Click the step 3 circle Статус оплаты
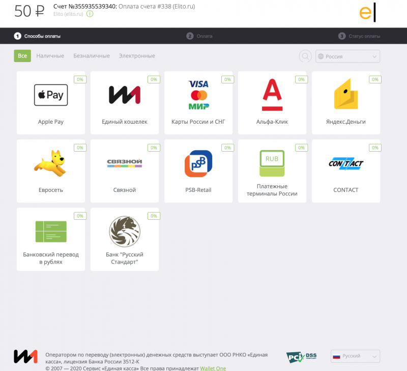This screenshot has width=407, height=371. pyautogui.click(x=342, y=36)
